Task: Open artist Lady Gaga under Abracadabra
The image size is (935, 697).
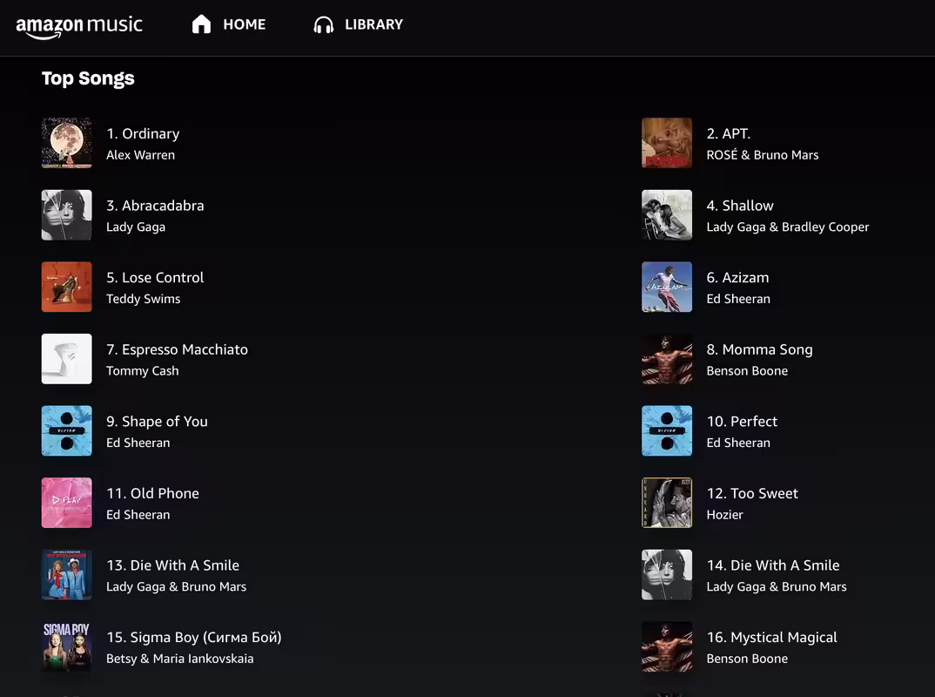Action: point(136,227)
